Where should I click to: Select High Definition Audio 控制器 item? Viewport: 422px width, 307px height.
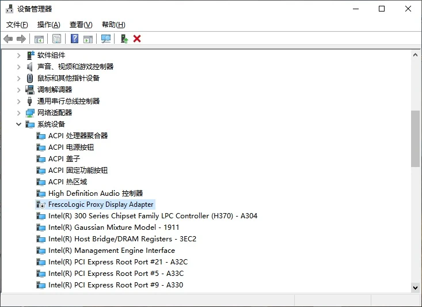point(95,194)
